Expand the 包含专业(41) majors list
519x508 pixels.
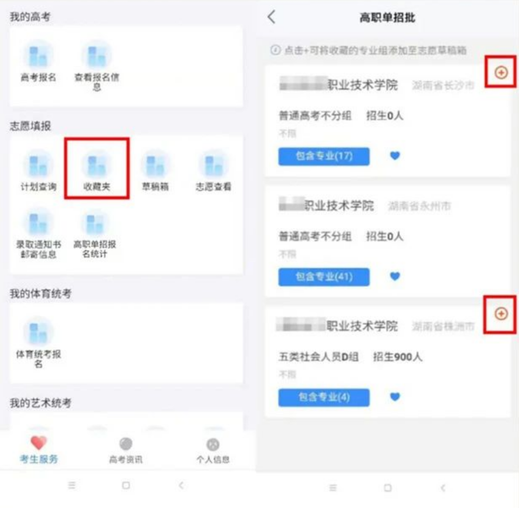pyautogui.click(x=324, y=277)
